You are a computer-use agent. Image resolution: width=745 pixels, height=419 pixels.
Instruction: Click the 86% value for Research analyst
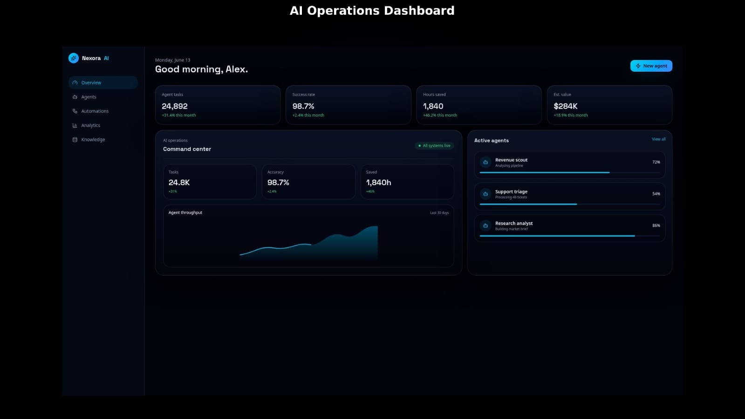[x=656, y=226]
